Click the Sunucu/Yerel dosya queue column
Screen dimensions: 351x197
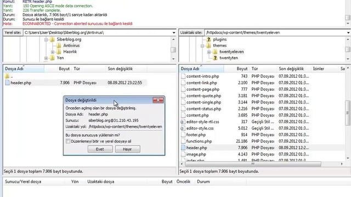[x=23, y=182]
